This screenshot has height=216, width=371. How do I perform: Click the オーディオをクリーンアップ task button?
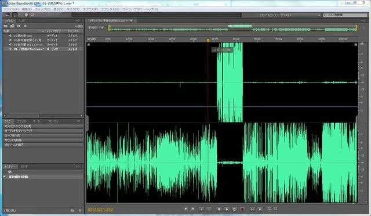click(43, 131)
